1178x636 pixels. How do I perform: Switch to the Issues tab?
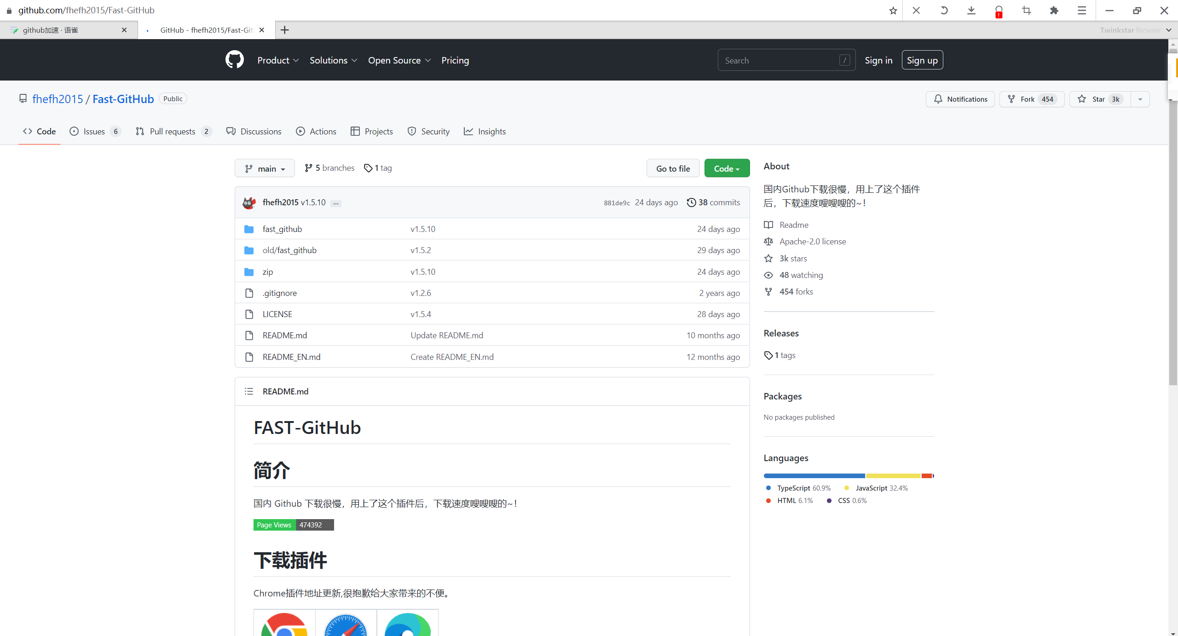95,132
